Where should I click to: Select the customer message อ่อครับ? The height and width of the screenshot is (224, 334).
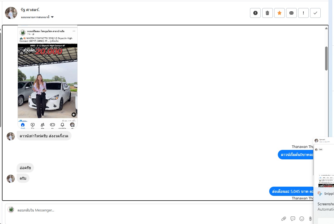click(x=25, y=168)
